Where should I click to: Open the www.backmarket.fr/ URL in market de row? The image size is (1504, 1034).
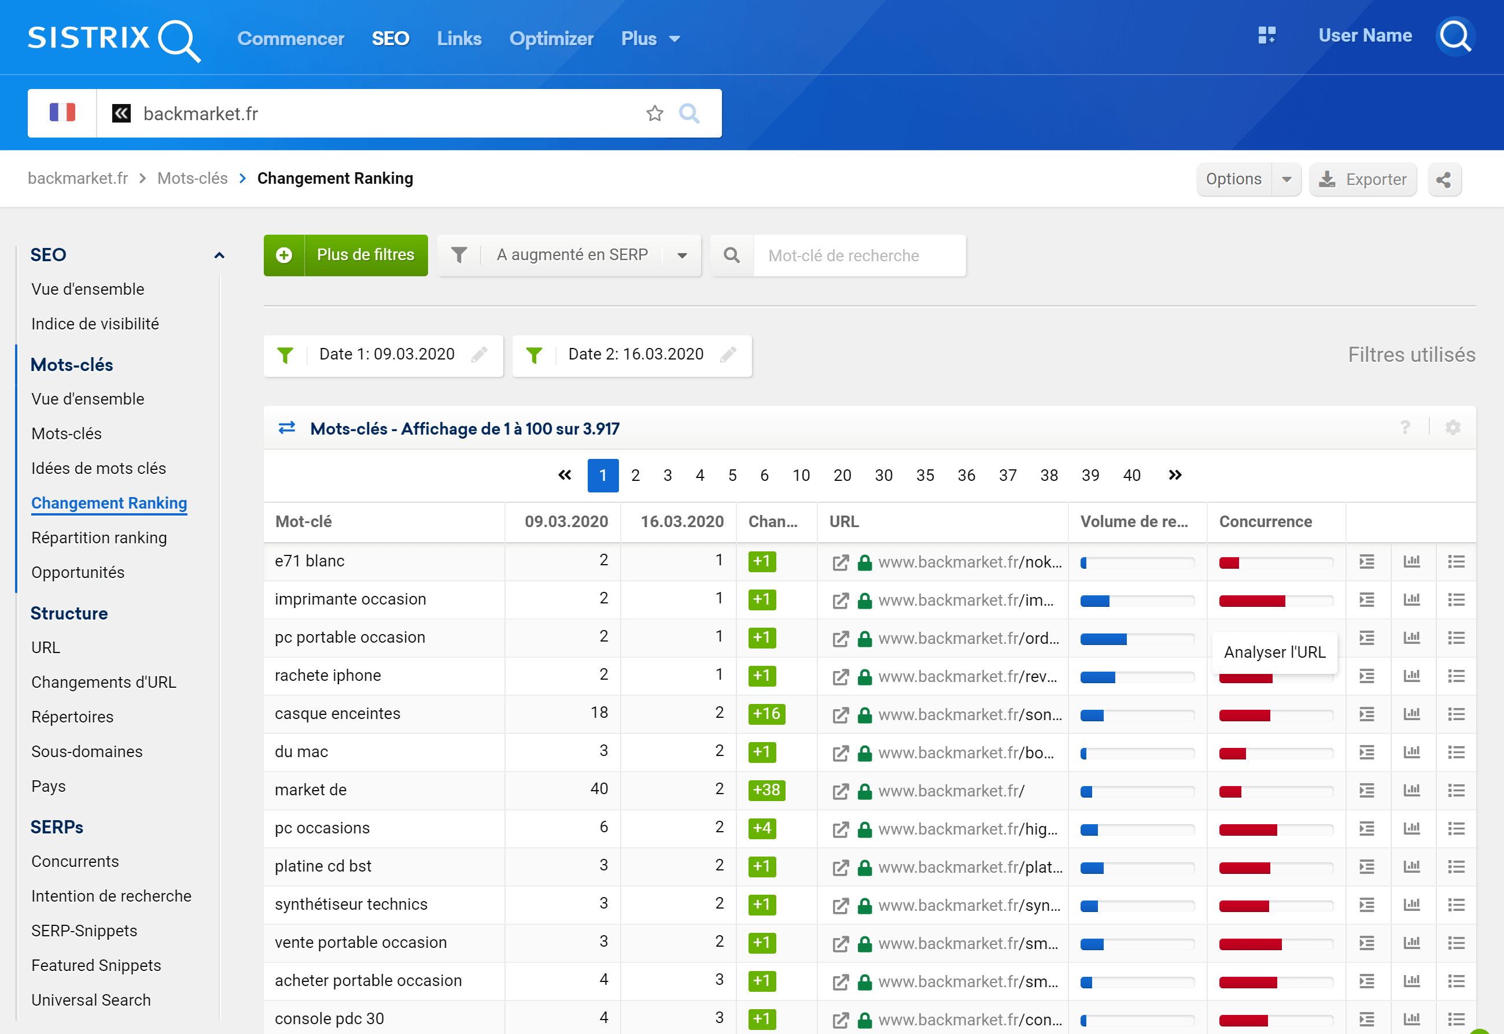(951, 791)
